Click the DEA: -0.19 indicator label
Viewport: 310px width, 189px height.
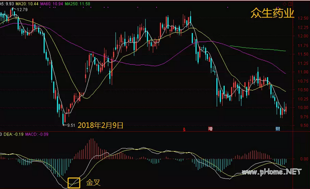[x=13, y=134]
